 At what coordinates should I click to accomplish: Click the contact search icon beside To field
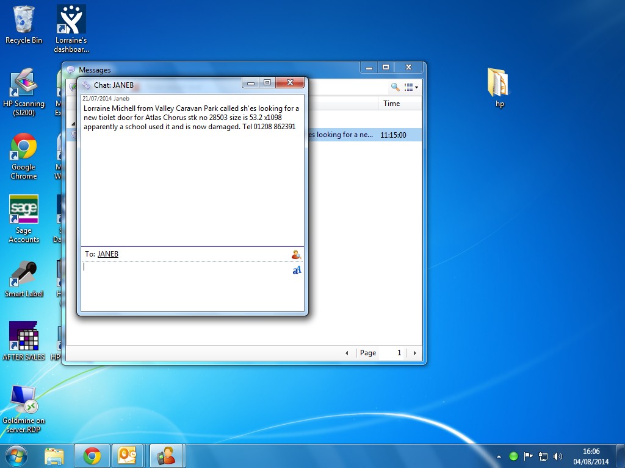pos(296,255)
